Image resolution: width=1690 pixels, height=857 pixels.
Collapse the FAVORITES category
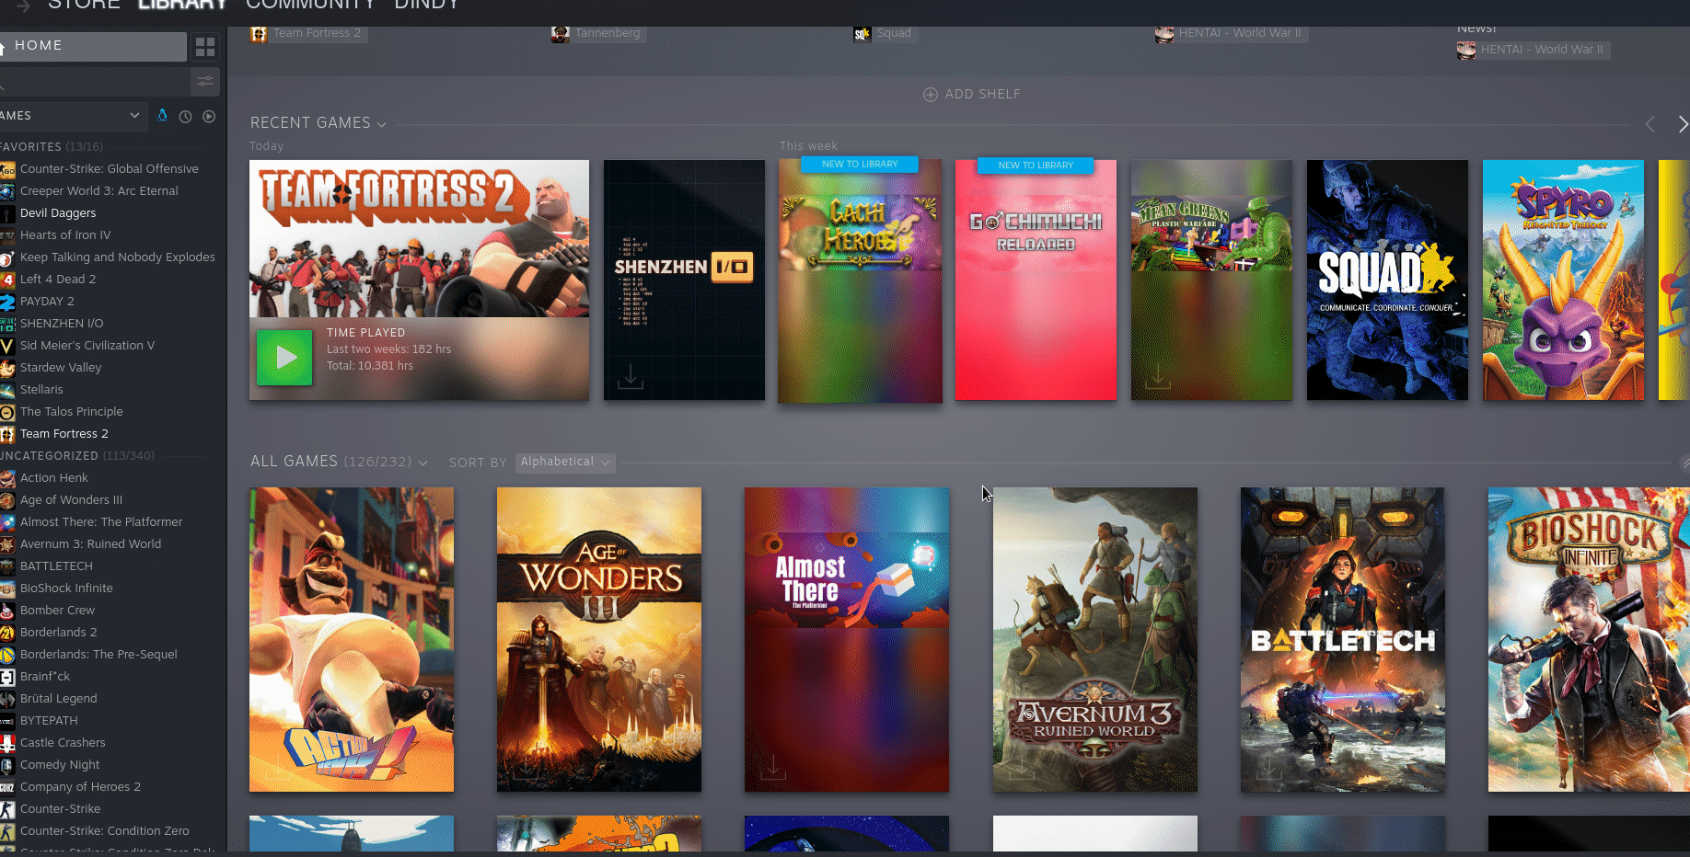pyautogui.click(x=51, y=147)
